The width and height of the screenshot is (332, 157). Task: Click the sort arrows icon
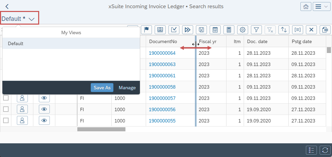click(x=284, y=30)
